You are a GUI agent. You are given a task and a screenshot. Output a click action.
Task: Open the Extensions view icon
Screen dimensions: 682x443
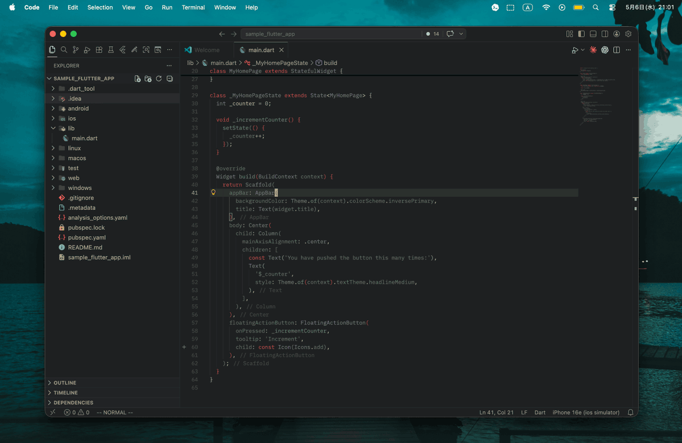point(99,50)
